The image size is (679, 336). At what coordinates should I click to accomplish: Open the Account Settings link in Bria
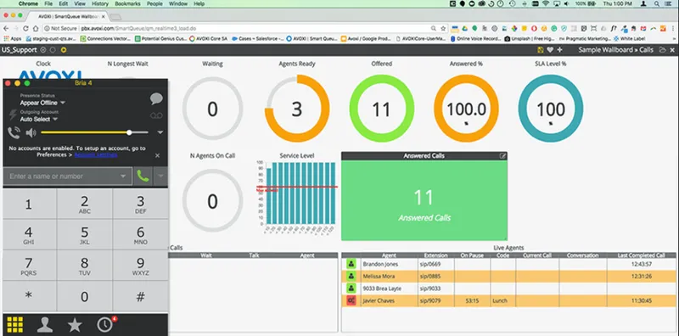[96, 155]
